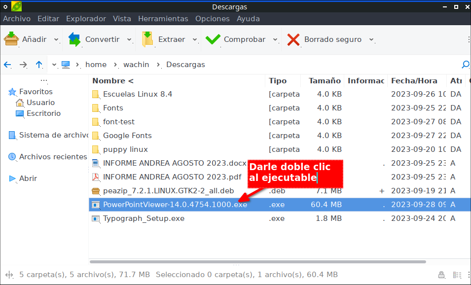Sort by the Tipo column header

coord(283,81)
